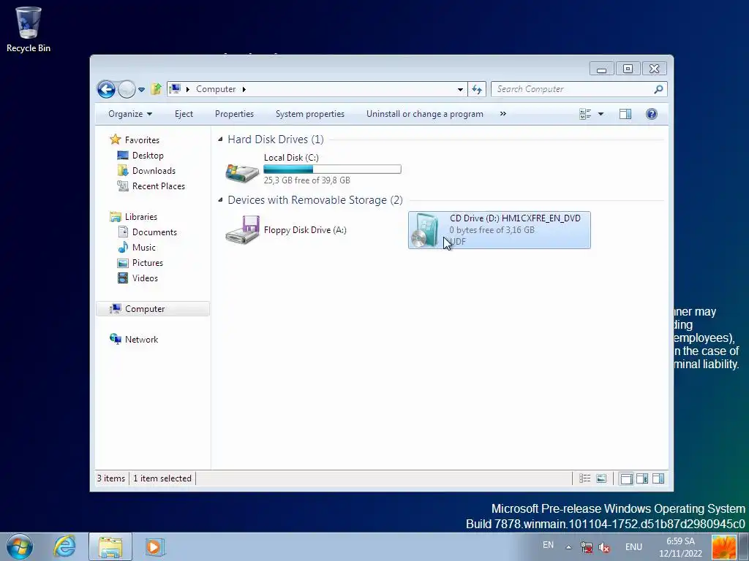Click the ENU keyboard layout indicator

(633, 547)
